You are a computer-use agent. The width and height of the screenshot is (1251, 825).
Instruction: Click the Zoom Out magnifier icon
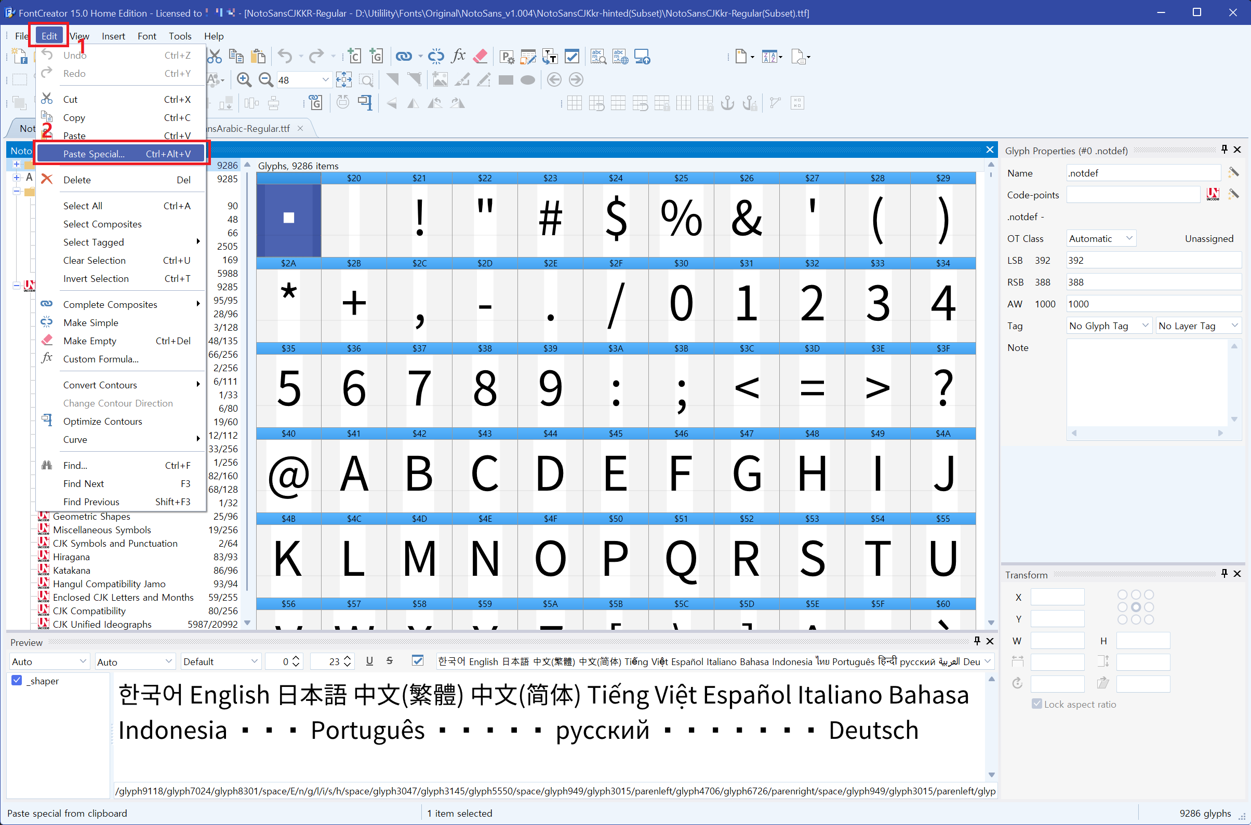coord(266,80)
